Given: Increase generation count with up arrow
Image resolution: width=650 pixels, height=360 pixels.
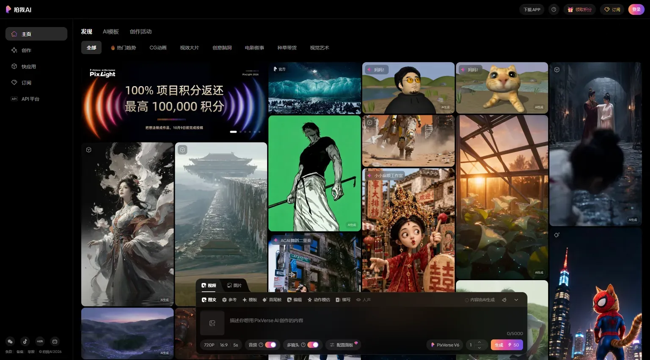Looking at the screenshot, I should pos(479,342).
